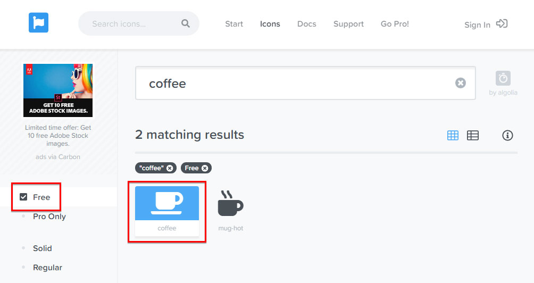
Task: Click the Go Pro! link
Action: pos(395,24)
